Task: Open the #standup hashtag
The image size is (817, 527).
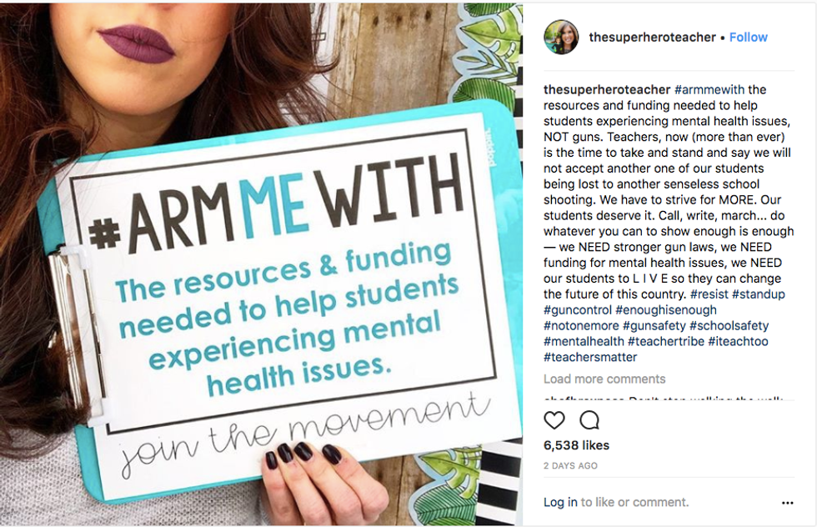Action: [x=758, y=294]
